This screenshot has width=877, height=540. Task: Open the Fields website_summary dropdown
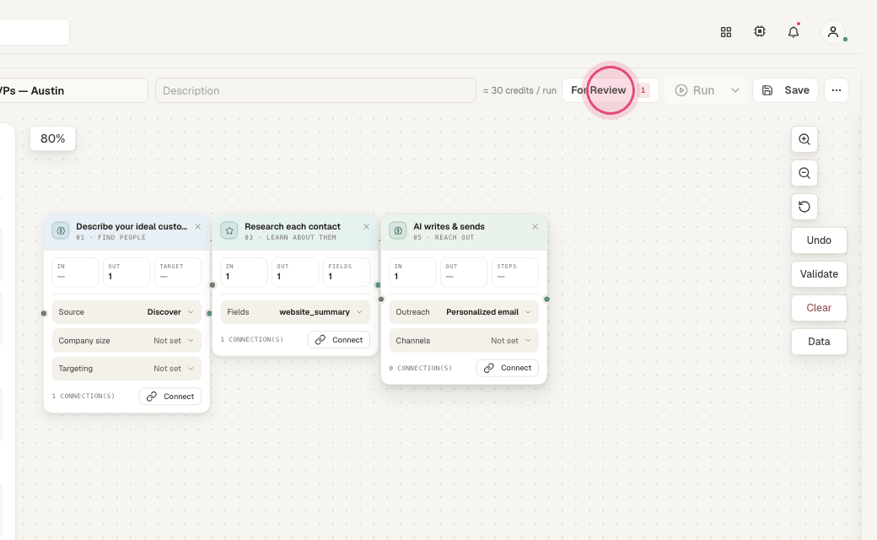(x=295, y=312)
